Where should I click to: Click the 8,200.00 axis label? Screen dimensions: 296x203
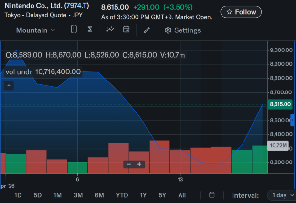[281, 162]
